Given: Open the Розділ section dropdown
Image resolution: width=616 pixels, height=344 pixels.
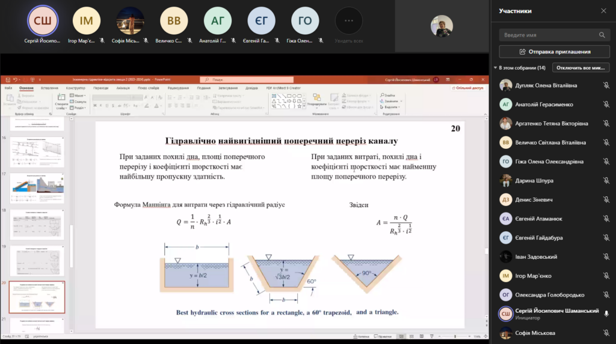Looking at the screenshot, I should click(78, 107).
